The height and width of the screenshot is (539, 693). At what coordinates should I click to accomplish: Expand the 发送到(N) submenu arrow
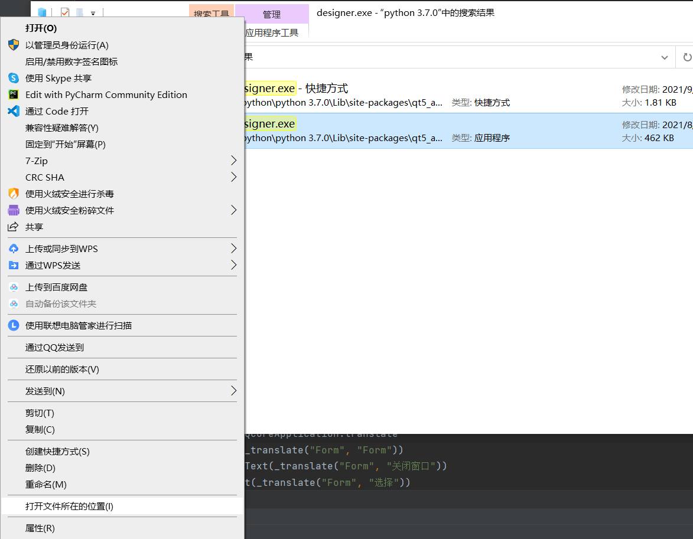[234, 391]
